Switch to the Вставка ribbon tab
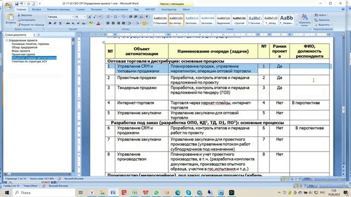This screenshot has width=351, height=197. 37,10
